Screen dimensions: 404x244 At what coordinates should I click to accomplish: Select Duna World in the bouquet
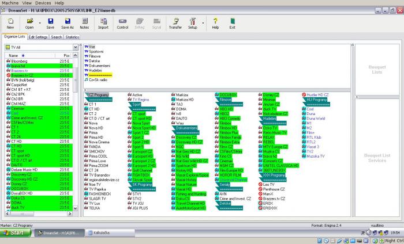pyautogui.click(x=313, y=119)
